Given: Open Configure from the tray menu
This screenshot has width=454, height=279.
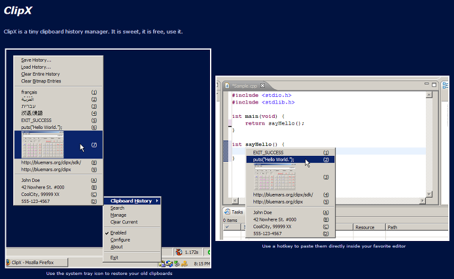Looking at the screenshot, I should pos(132,240).
